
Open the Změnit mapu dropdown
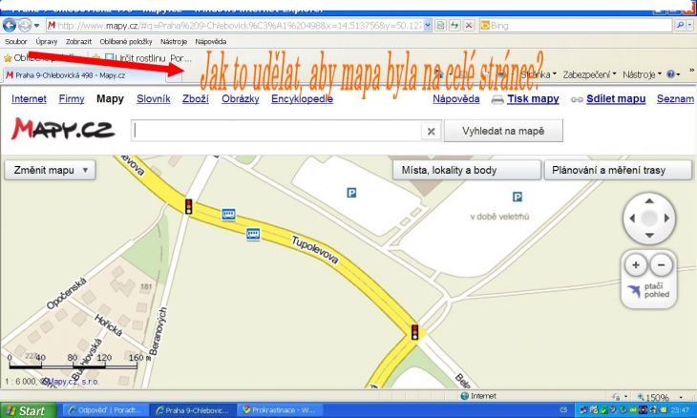(51, 170)
